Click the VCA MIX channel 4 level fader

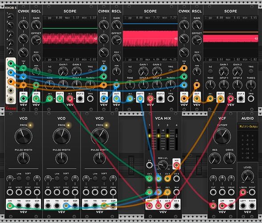pyautogui.click(x=176, y=139)
